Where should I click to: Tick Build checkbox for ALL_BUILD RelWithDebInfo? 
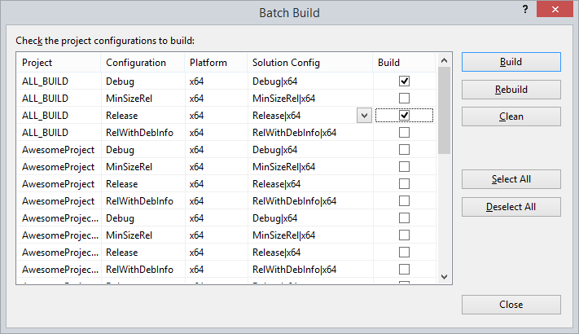(404, 133)
